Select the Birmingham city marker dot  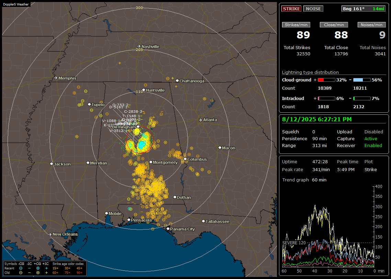pos(138,127)
